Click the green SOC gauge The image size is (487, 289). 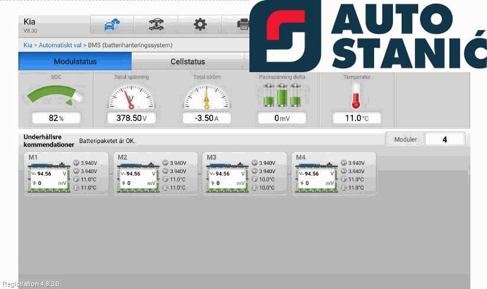pyautogui.click(x=56, y=96)
